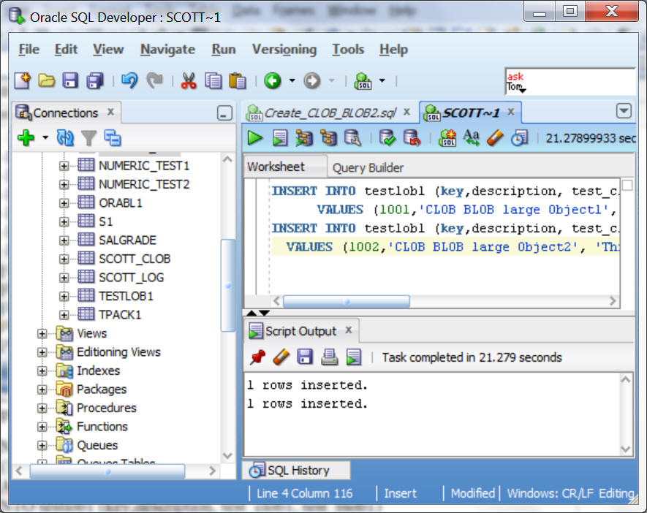The width and height of the screenshot is (647, 513).
Task: Click the search field showing ask Tom
Action: [570, 82]
